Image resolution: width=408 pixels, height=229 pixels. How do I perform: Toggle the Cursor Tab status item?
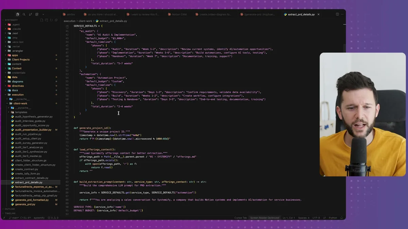point(241,218)
